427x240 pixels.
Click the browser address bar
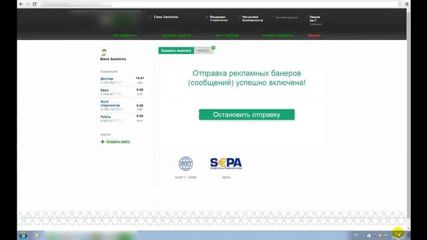(x=218, y=4)
